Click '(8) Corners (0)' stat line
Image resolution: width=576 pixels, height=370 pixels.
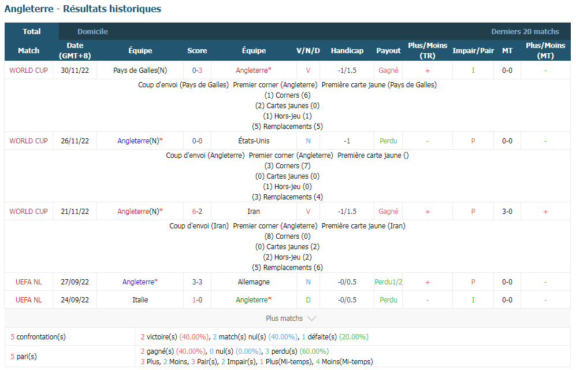pyautogui.click(x=288, y=236)
